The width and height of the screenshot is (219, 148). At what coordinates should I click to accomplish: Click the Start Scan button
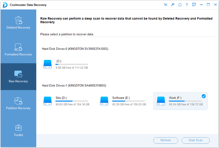(x=196, y=140)
